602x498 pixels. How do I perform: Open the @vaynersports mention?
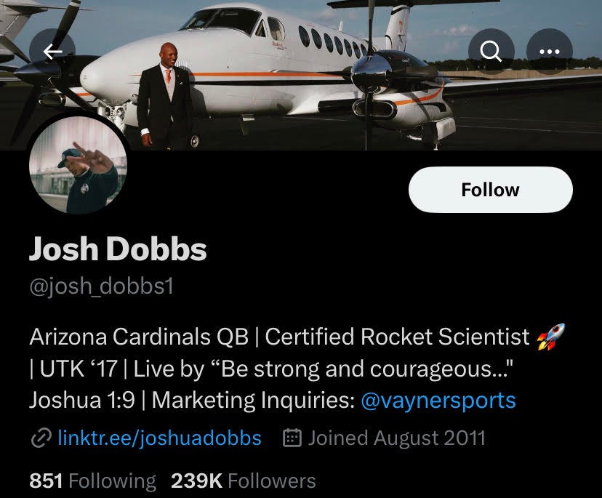[438, 400]
